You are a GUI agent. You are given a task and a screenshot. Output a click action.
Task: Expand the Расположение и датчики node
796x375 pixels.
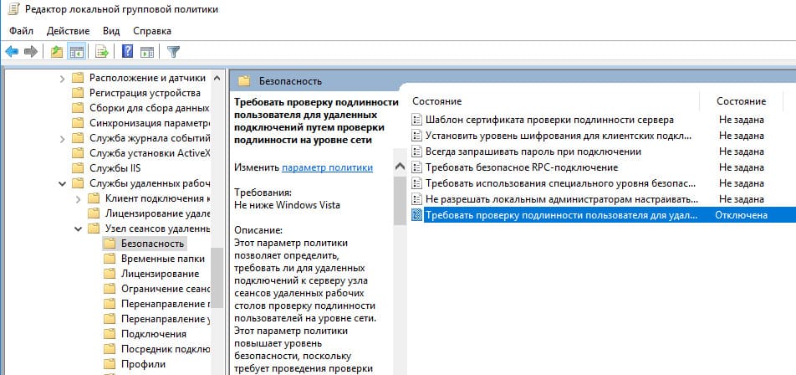pos(62,79)
